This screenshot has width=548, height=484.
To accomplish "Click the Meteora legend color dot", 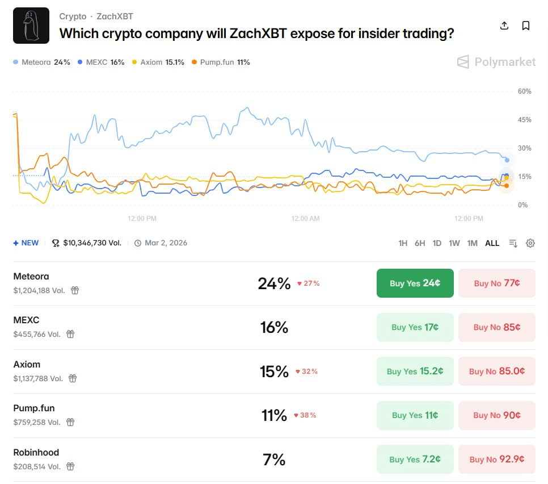I will (x=16, y=62).
